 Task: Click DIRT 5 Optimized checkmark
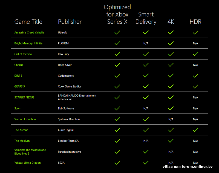click(117, 76)
